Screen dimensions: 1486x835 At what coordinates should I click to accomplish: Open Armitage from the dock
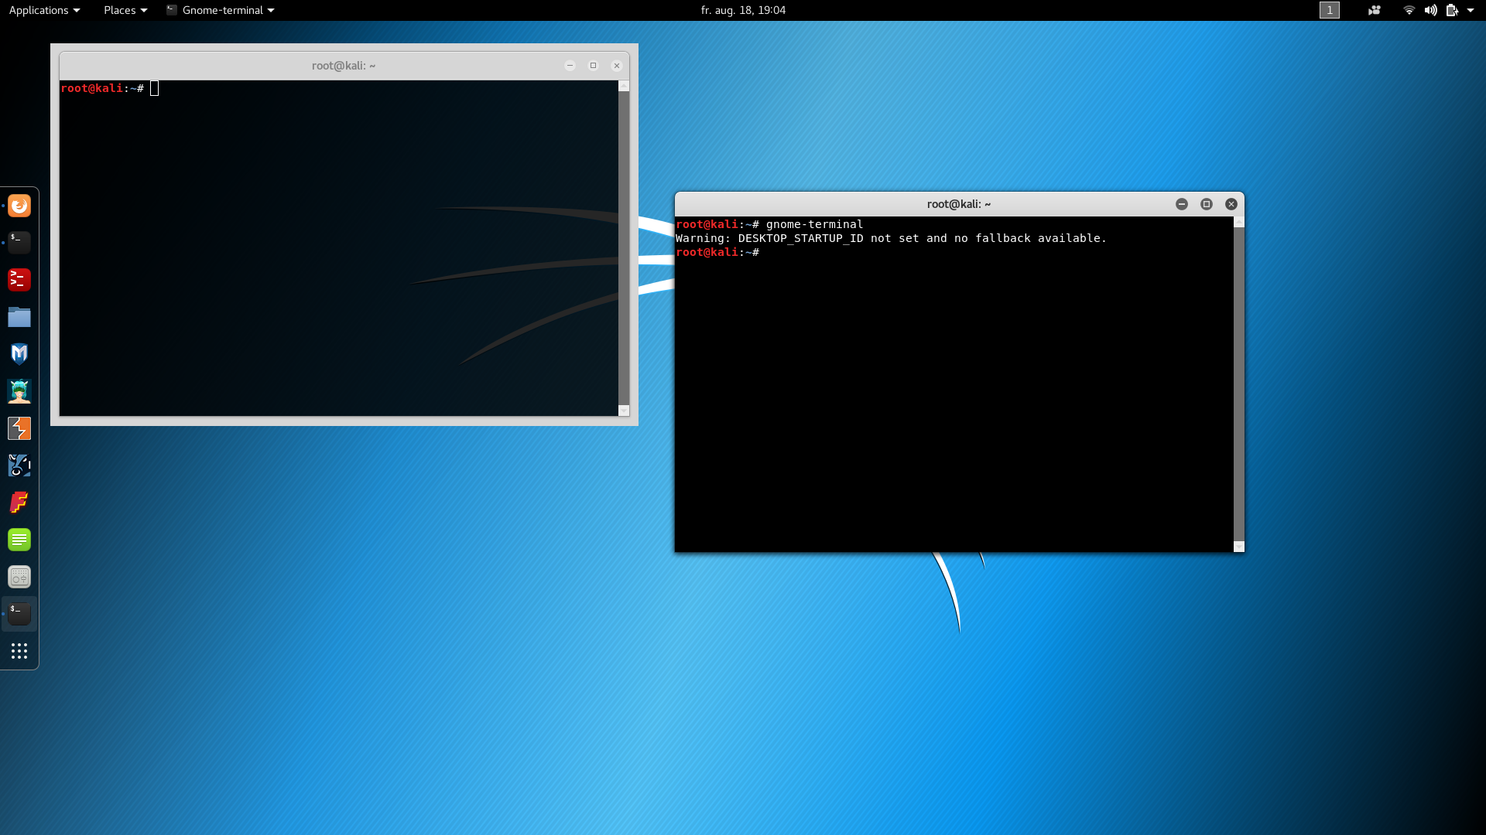pyautogui.click(x=19, y=391)
